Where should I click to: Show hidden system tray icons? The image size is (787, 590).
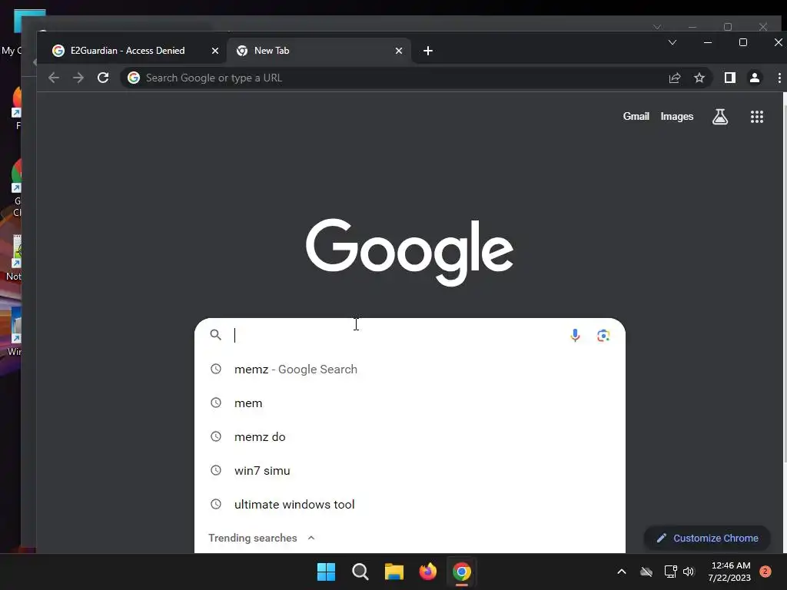(621, 572)
